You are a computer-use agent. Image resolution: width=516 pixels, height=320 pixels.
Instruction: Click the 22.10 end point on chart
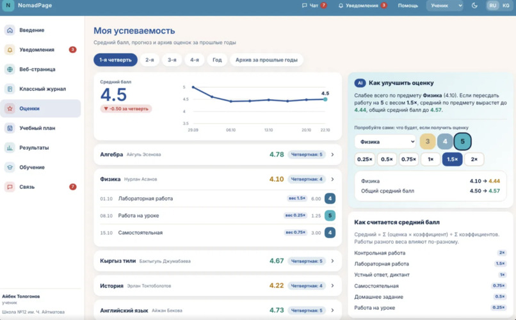pyautogui.click(x=325, y=99)
